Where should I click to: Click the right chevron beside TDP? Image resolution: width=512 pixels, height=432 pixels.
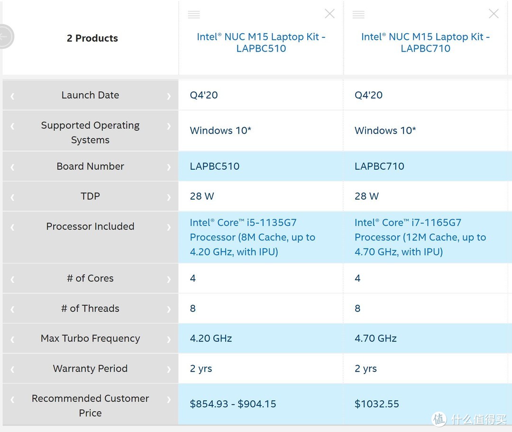[169, 196]
